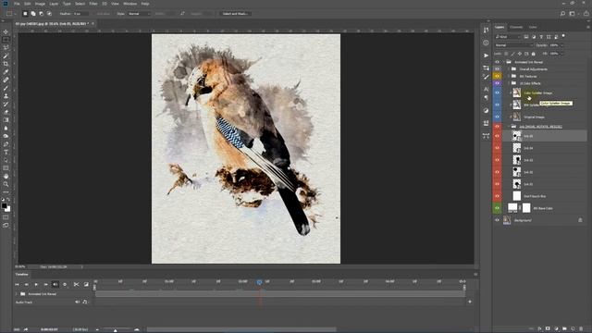Image resolution: width=592 pixels, height=333 pixels.
Task: Click the blue timeline playhead marker
Action: pos(259,282)
